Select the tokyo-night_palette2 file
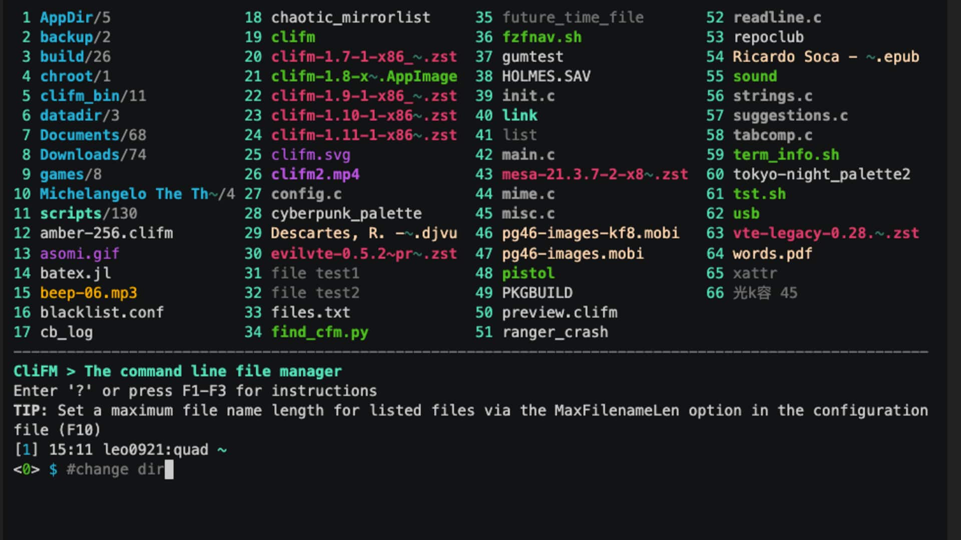 (822, 174)
